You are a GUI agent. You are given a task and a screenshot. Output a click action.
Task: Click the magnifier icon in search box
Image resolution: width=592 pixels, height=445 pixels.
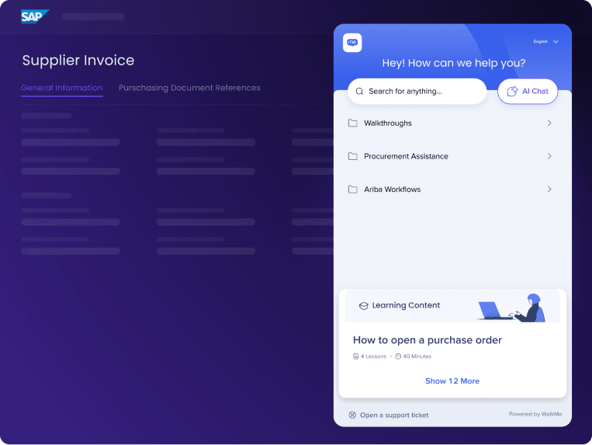pos(359,92)
